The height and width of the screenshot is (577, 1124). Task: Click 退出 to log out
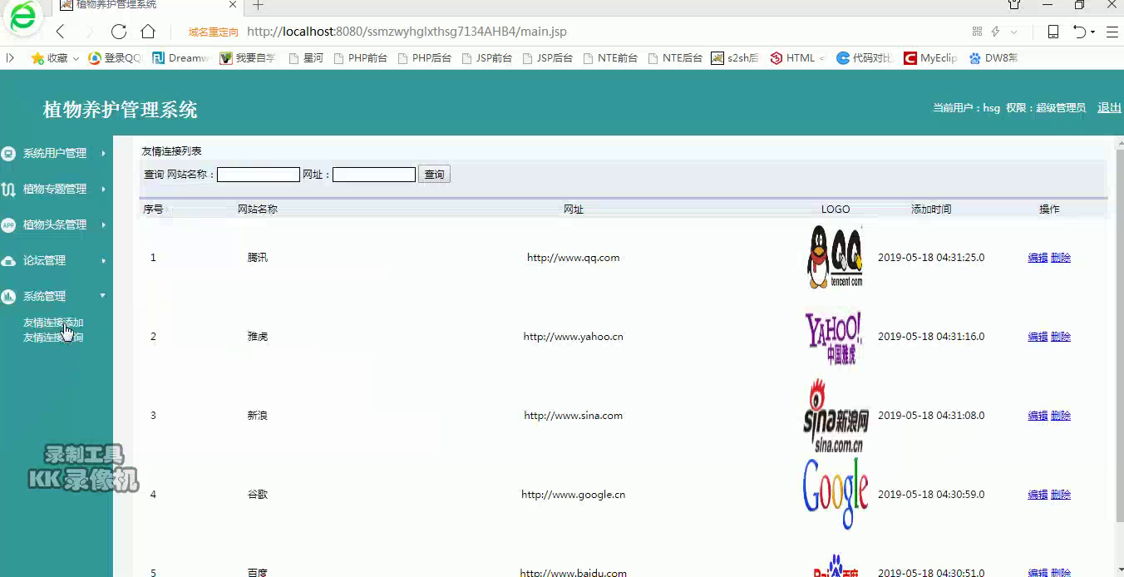pyautogui.click(x=1109, y=108)
